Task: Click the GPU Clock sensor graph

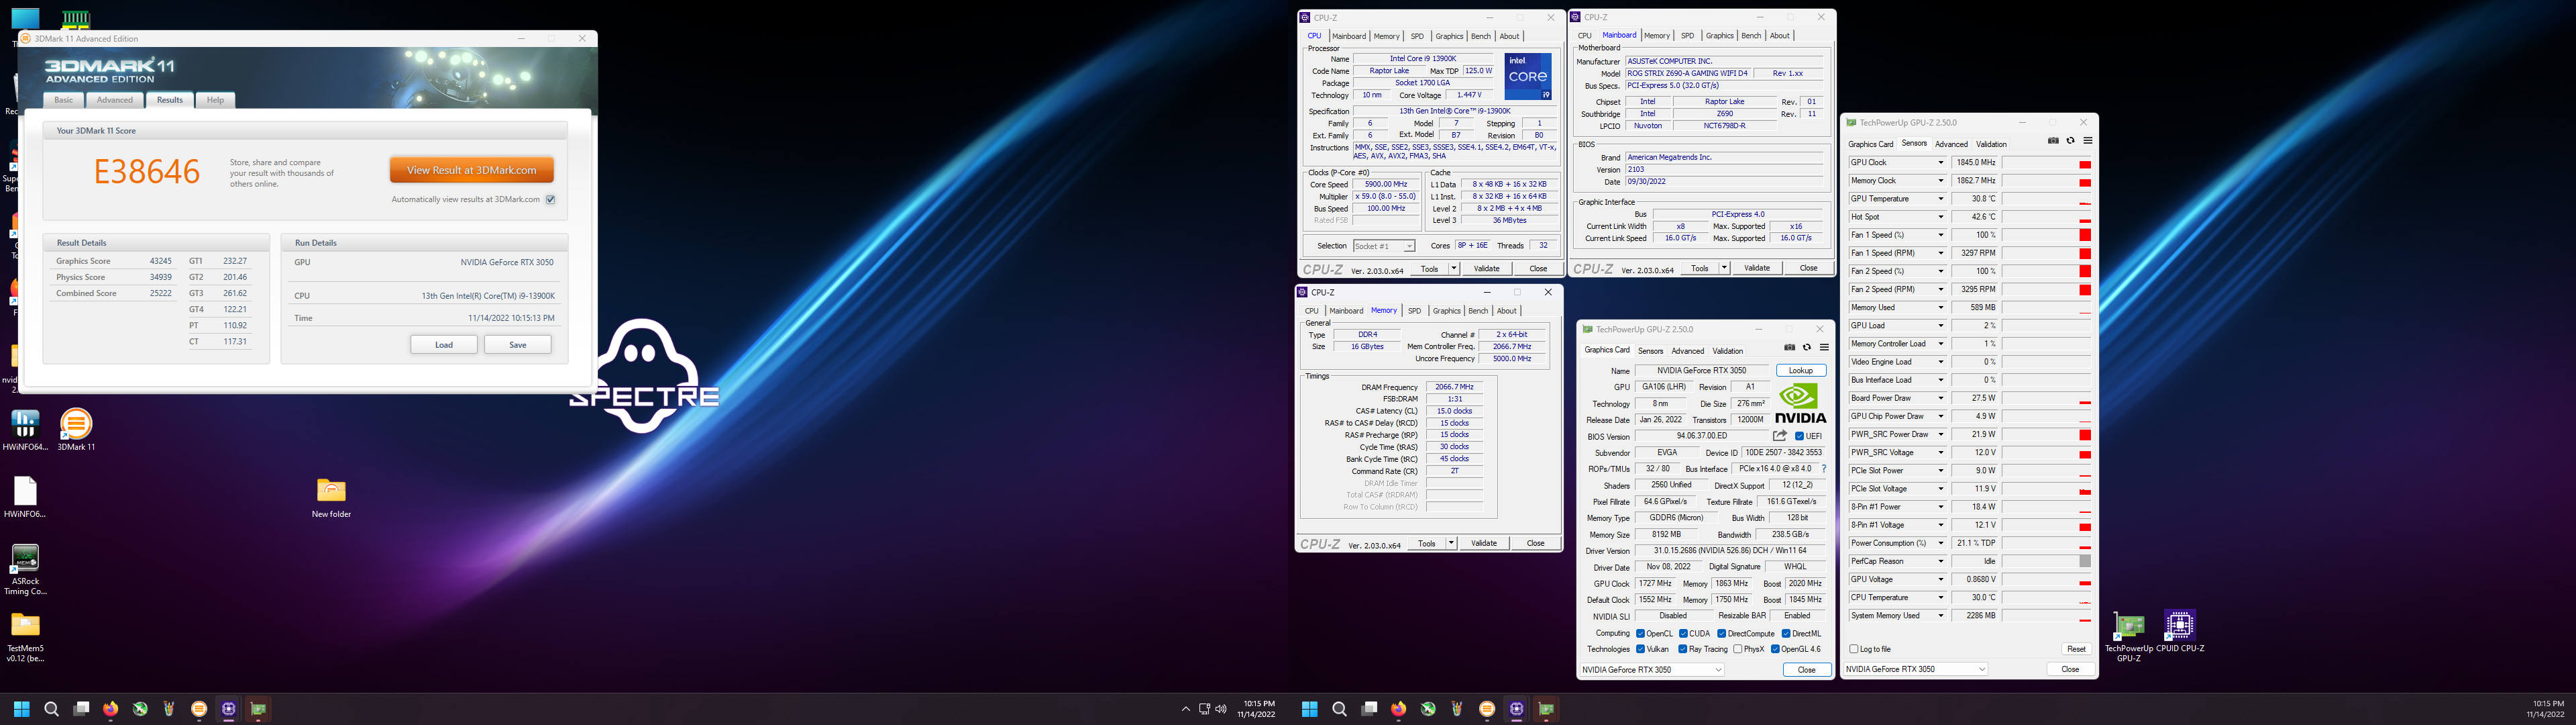Action: (x=2046, y=162)
